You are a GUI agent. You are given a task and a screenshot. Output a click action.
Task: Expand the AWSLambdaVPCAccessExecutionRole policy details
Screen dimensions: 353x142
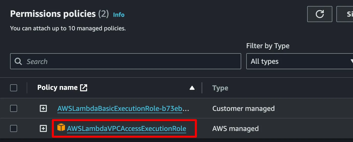click(x=43, y=128)
